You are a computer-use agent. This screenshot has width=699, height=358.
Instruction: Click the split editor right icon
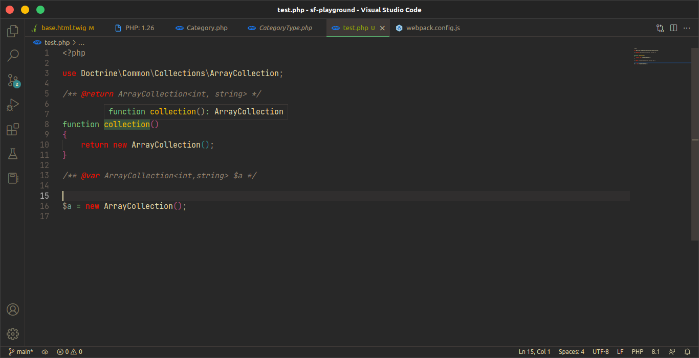673,28
